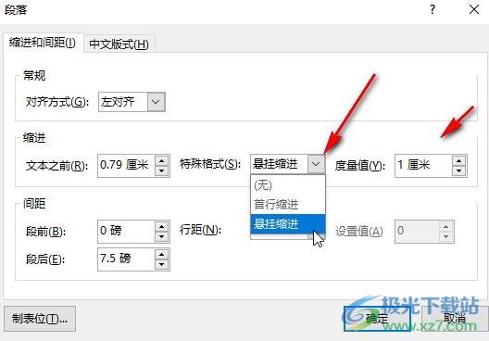Click the 特殊格式(S) label
Image resolution: width=489 pixels, height=341 pixels.
tap(210, 164)
